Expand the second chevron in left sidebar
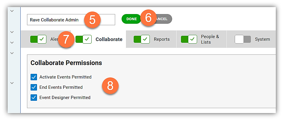282x121 pixels. pyautogui.click(x=12, y=32)
